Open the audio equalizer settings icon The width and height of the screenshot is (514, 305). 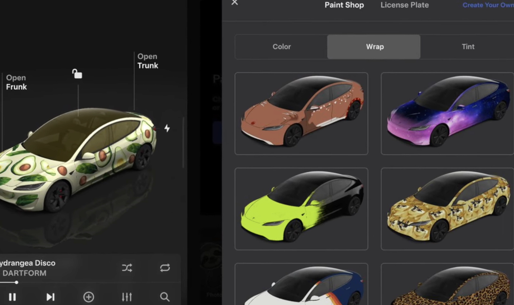127,297
